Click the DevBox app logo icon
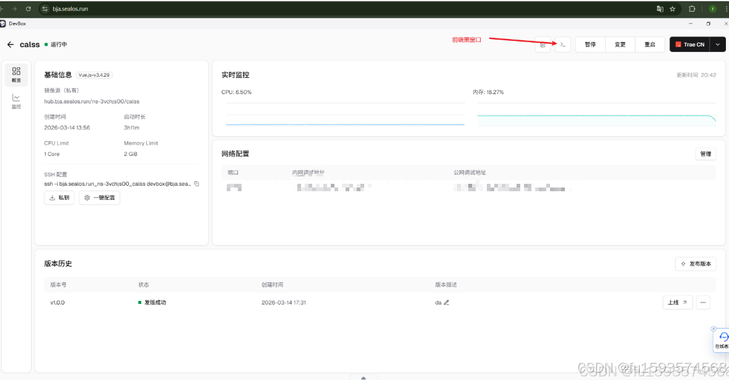Image resolution: width=729 pixels, height=380 pixels. coord(3,24)
